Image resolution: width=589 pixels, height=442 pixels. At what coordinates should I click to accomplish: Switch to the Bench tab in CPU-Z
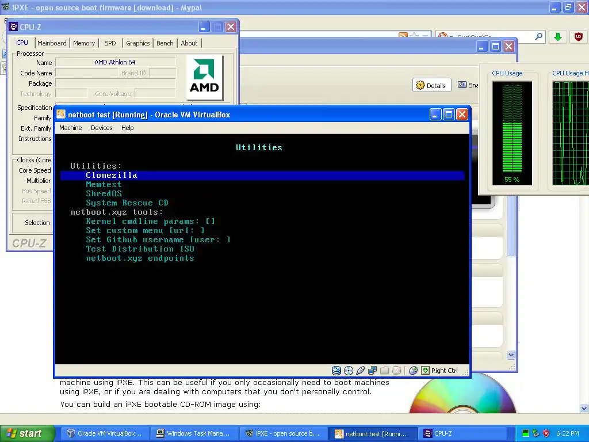165,43
